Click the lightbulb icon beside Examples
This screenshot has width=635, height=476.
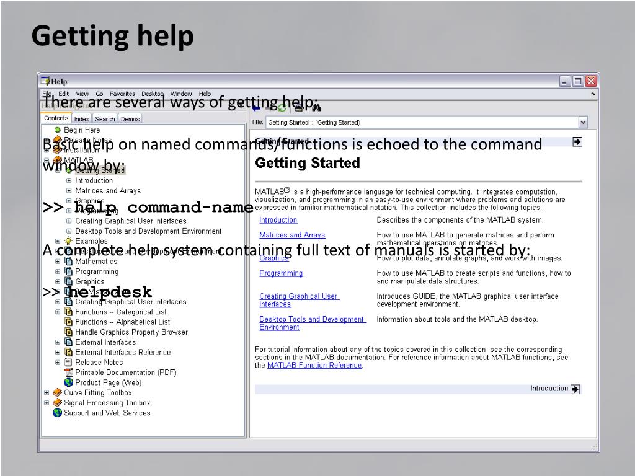(x=68, y=241)
